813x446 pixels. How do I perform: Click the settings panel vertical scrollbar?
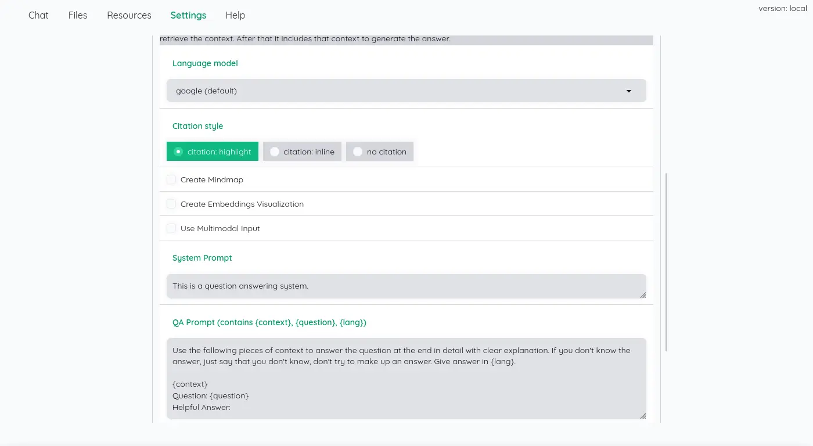point(666,261)
